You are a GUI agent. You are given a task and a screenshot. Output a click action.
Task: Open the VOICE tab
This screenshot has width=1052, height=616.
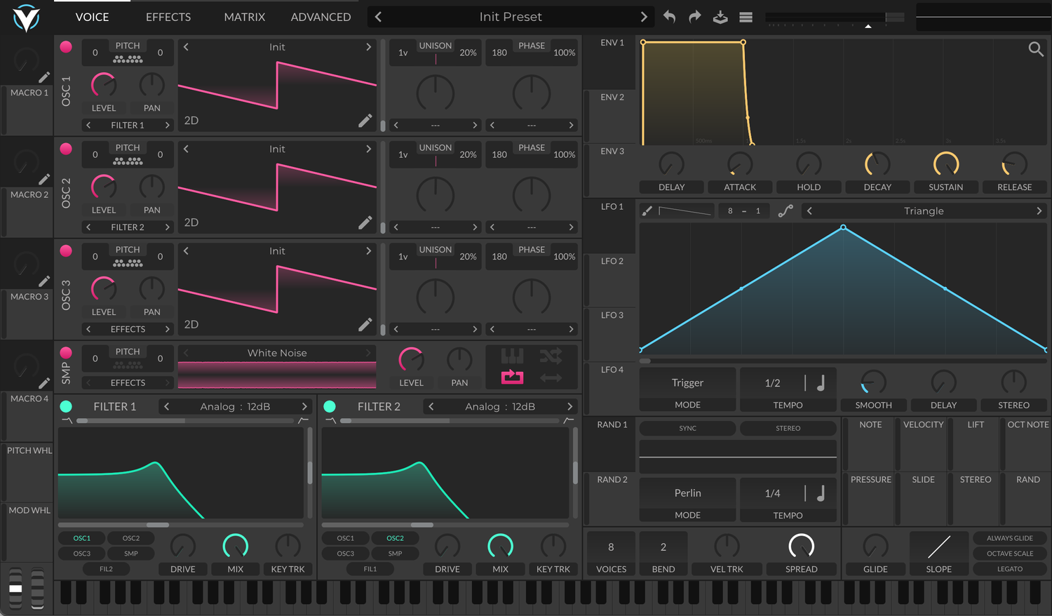pos(92,17)
